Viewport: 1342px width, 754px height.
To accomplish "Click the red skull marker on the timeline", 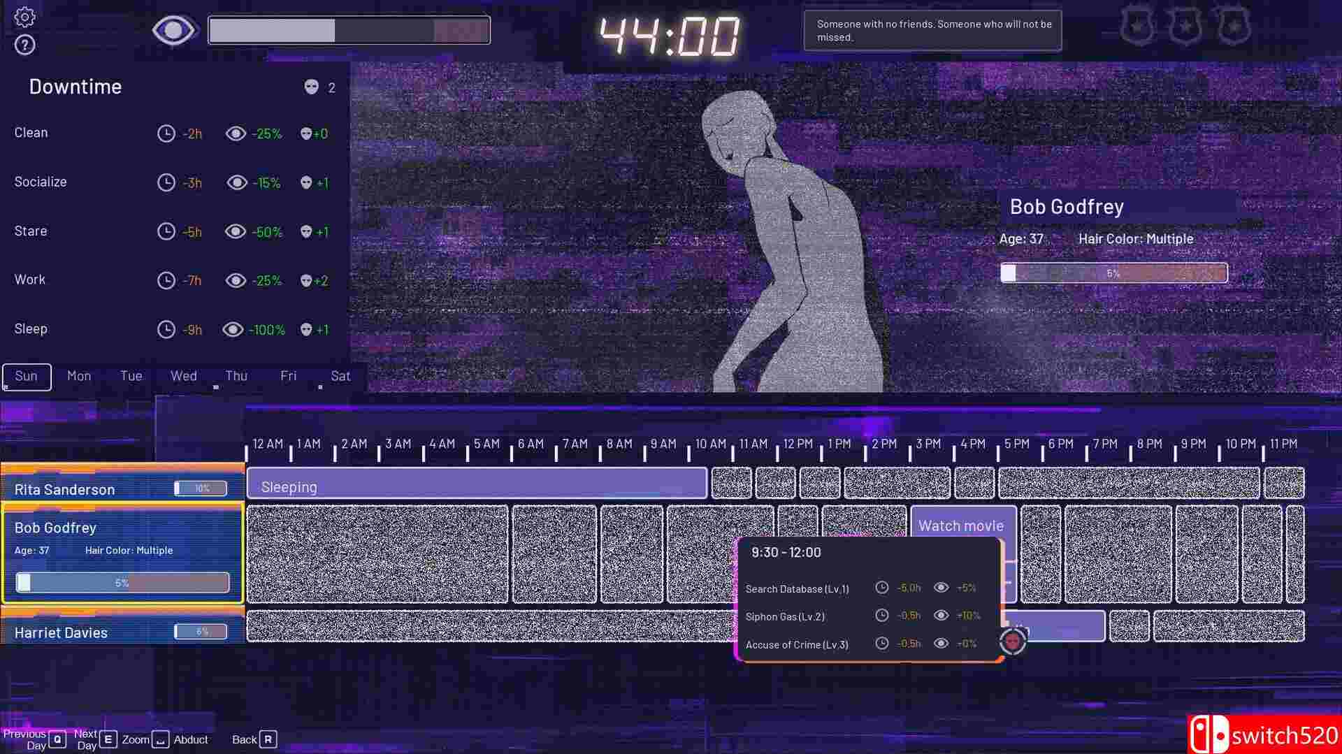I will tap(1013, 640).
